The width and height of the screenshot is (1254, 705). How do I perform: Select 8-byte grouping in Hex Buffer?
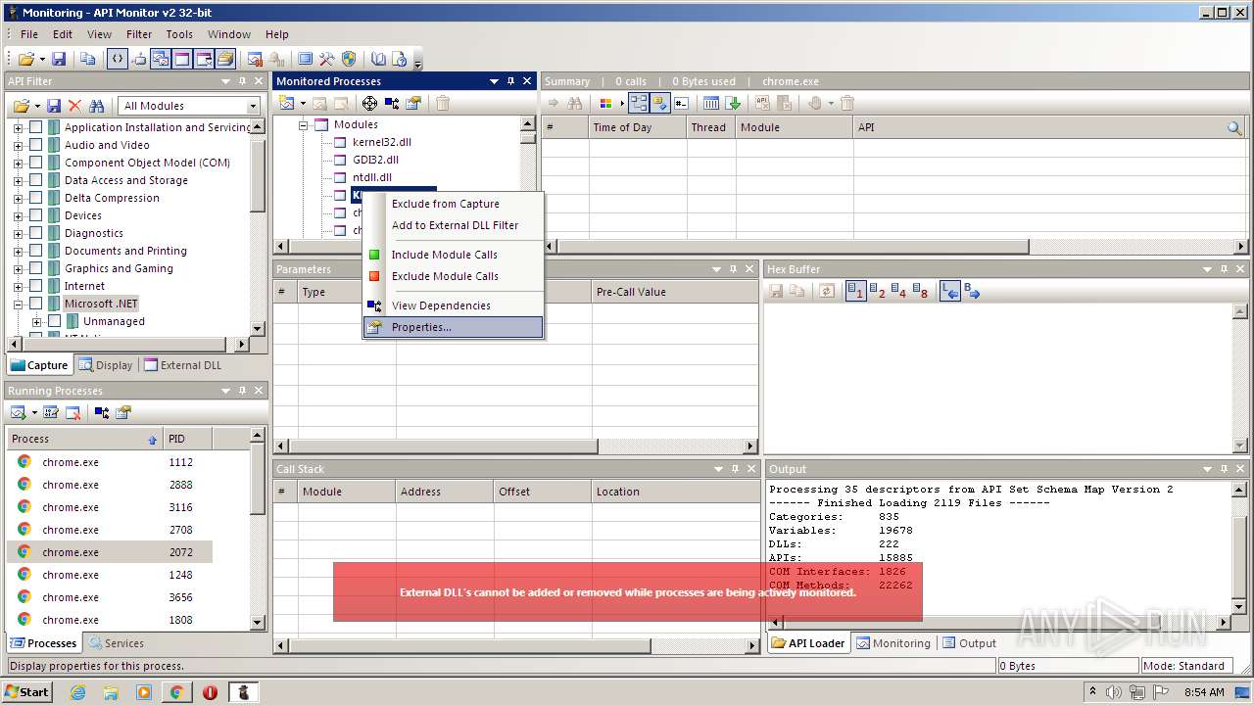pyautogui.click(x=920, y=291)
